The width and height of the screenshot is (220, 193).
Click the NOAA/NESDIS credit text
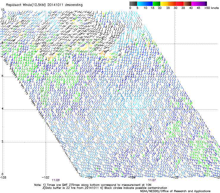pyautogui.click(x=175, y=191)
